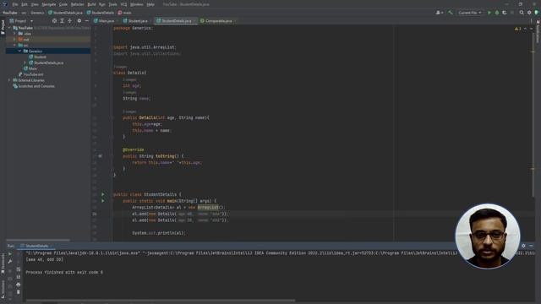Open Notifications side stripe button
Viewport: 541px width, 304px height.
point(538,32)
